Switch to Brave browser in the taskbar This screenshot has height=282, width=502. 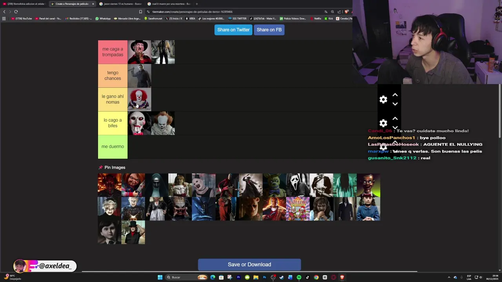342,277
